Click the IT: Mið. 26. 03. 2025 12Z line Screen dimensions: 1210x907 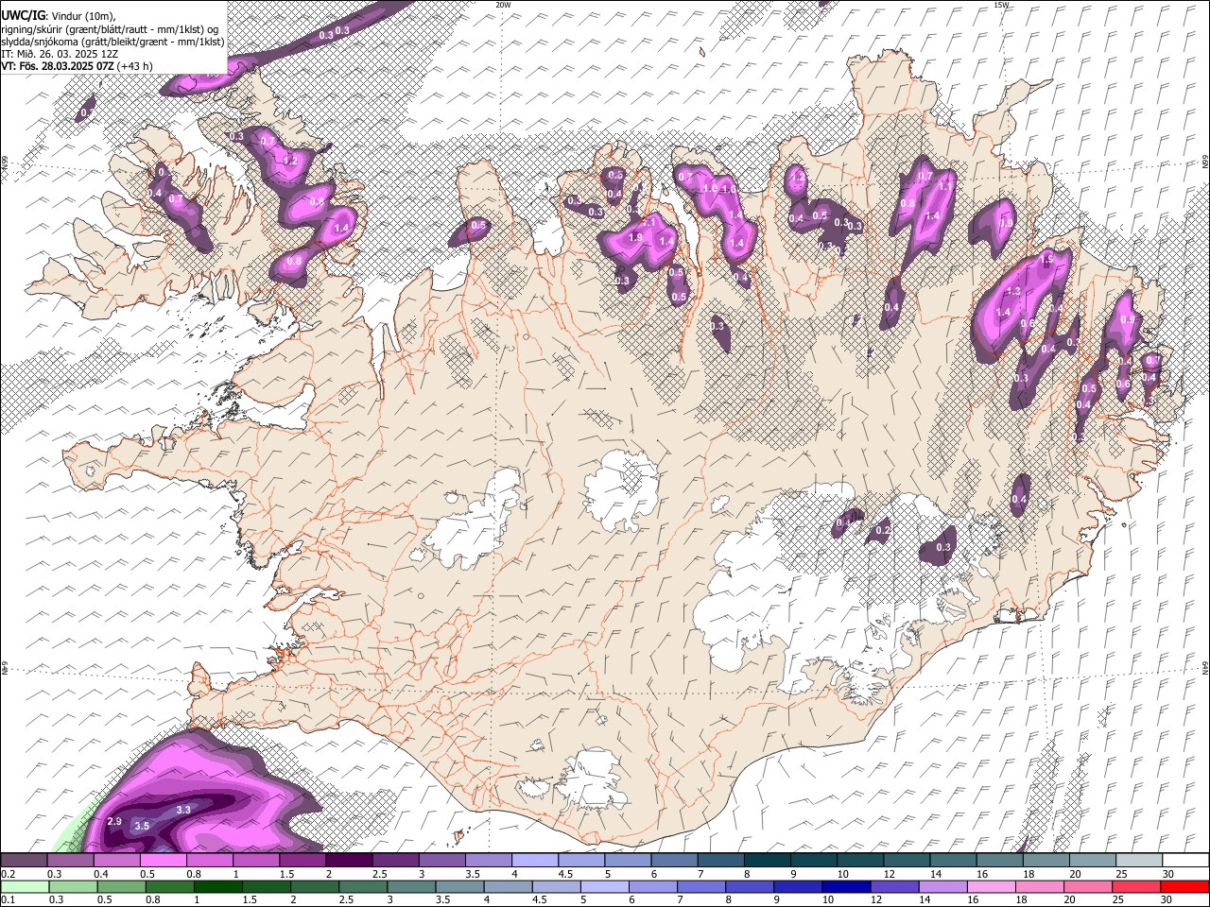point(60,53)
